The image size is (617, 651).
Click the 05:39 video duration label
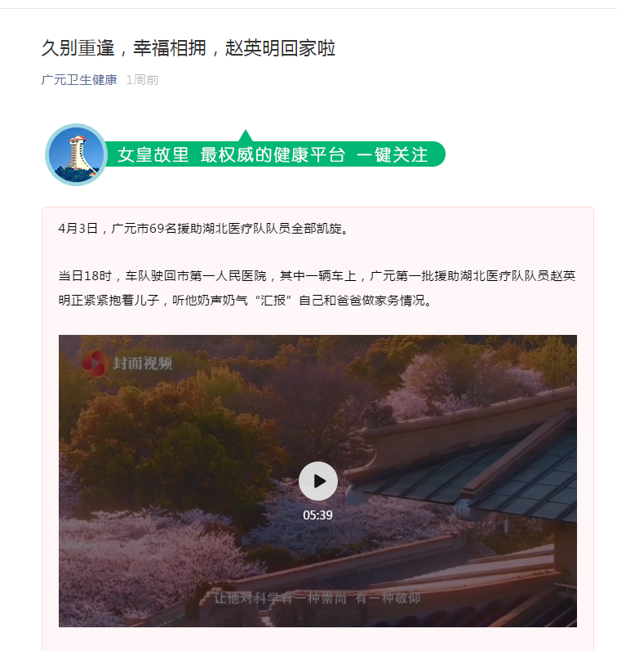click(317, 515)
